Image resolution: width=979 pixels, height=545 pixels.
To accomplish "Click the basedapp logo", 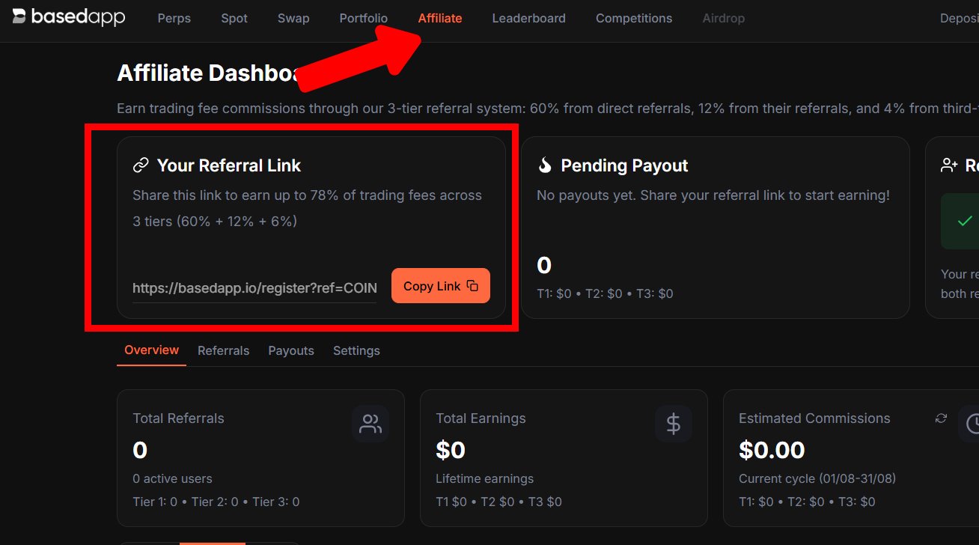I will point(69,17).
